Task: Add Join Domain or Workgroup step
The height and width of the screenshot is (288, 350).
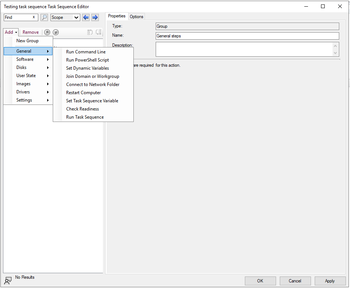Action: tap(93, 76)
